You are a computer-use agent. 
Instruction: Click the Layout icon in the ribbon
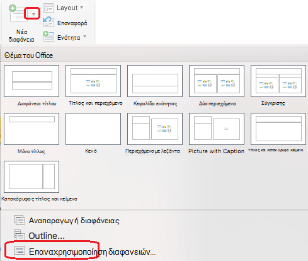tap(48, 8)
